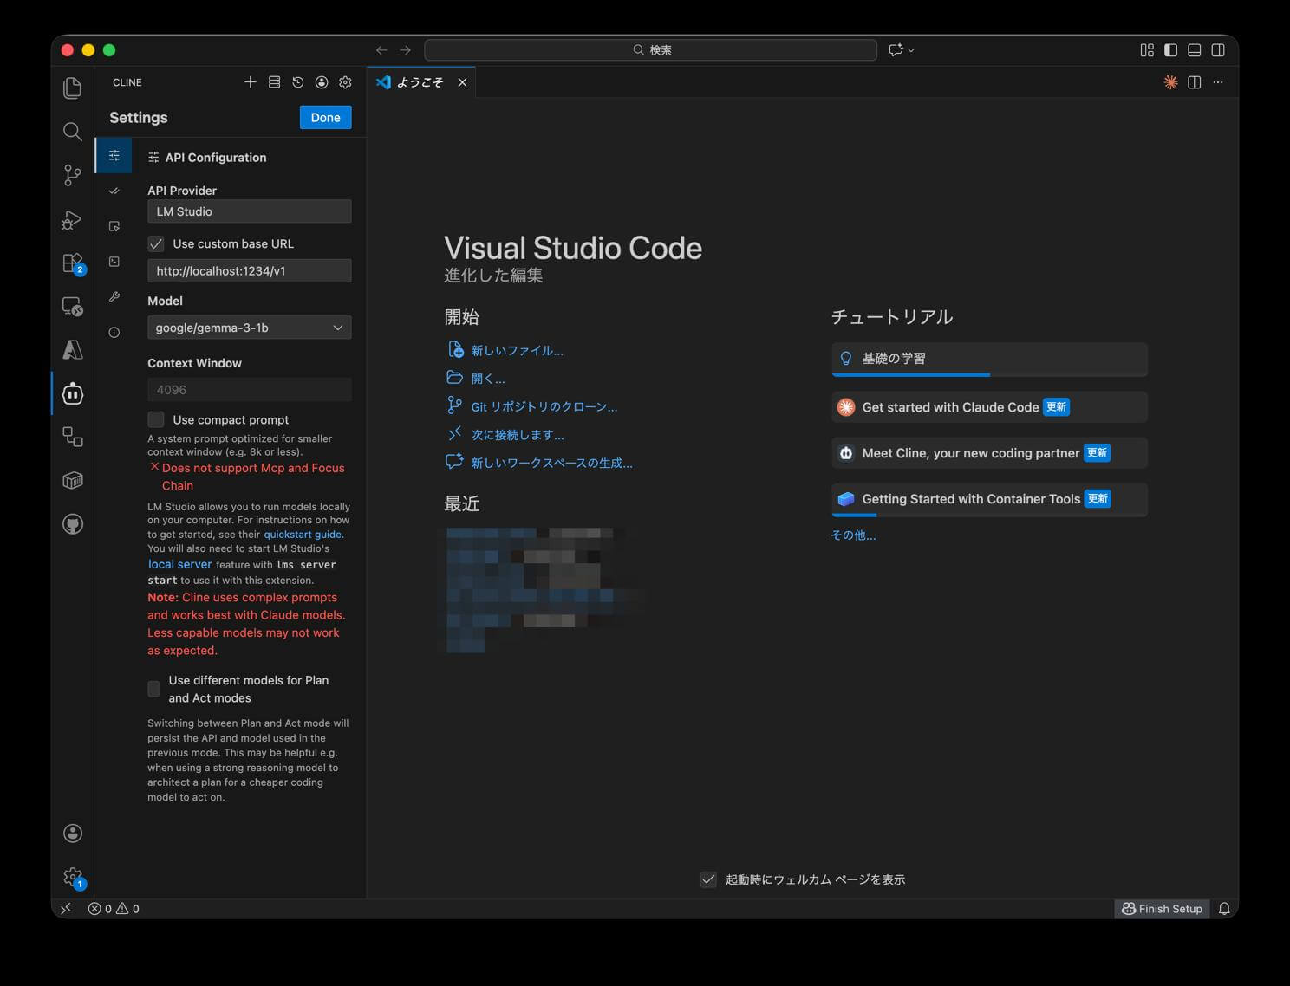The width and height of the screenshot is (1290, 986).
Task: Click the custom base URL input field
Action: [249, 271]
